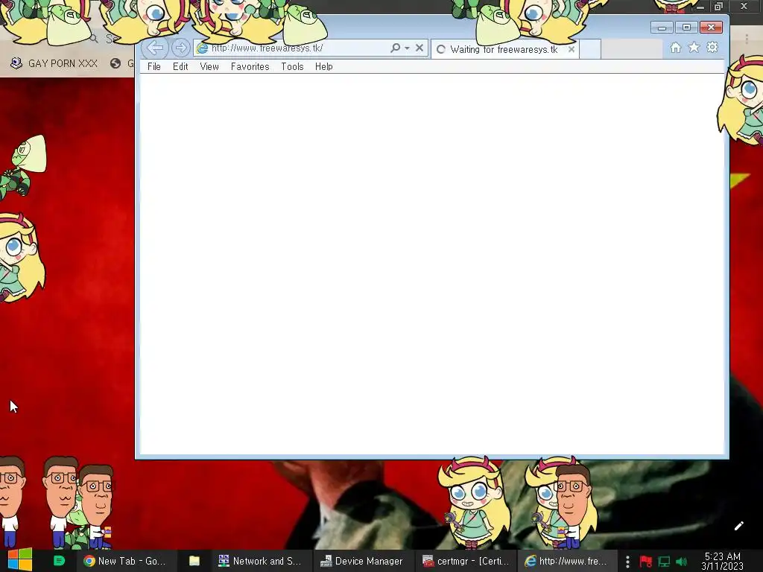
Task: Minimize the Internet Explorer window
Action: (x=662, y=28)
